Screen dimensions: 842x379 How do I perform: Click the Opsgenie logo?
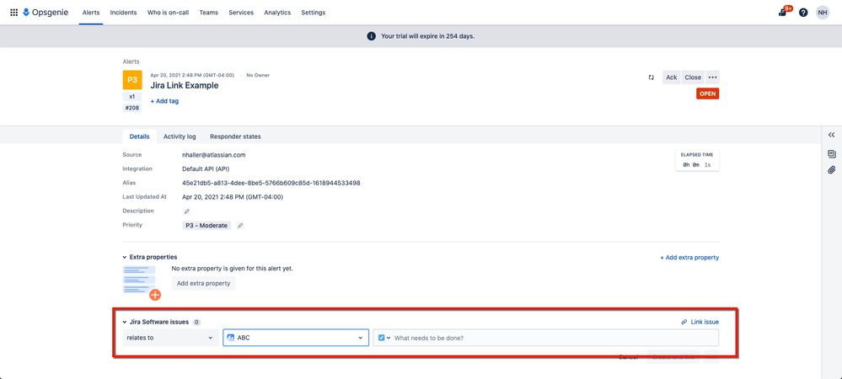[46, 13]
